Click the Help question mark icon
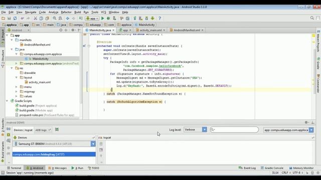This screenshot has width=321, height=180. pos(159,18)
